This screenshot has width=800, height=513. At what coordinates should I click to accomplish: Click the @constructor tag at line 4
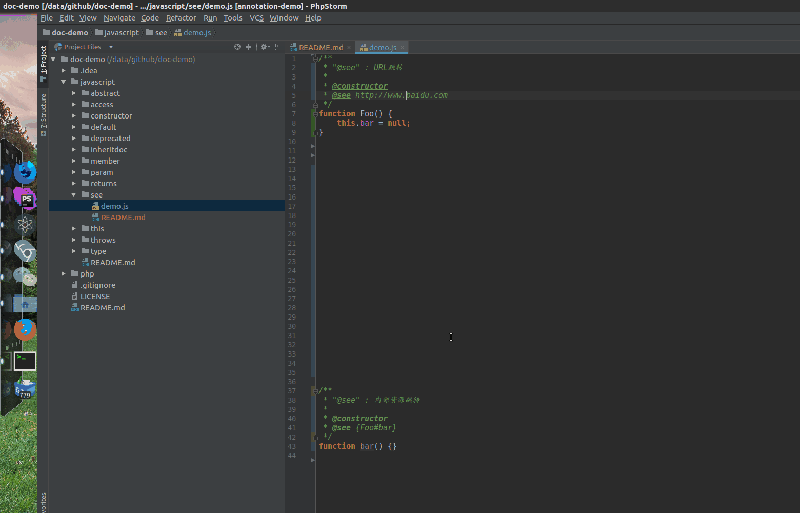pyautogui.click(x=359, y=86)
